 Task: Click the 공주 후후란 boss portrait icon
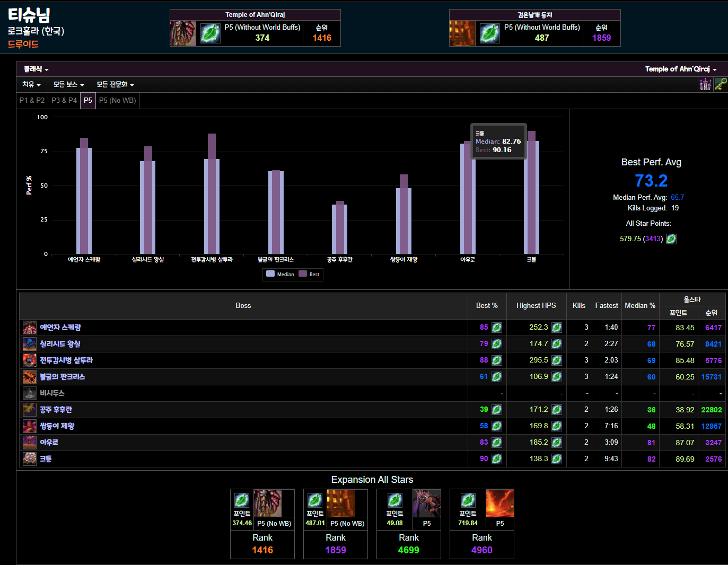coord(30,410)
